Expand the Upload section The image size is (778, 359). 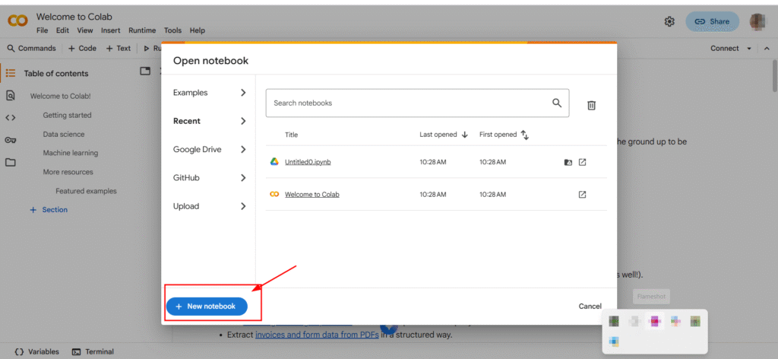point(210,205)
